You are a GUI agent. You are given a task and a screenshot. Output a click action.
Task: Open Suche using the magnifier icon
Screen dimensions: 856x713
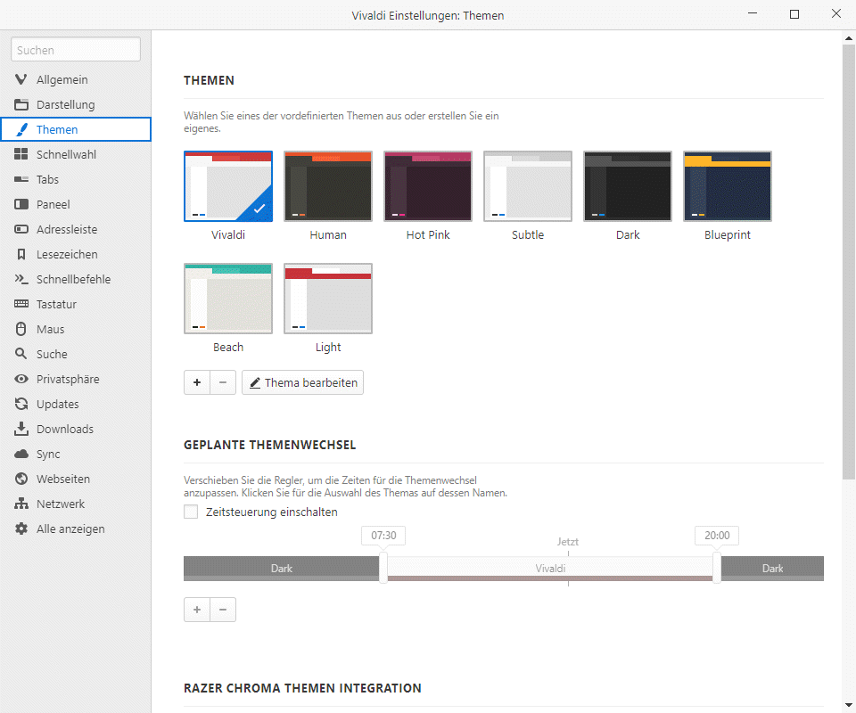click(x=21, y=354)
